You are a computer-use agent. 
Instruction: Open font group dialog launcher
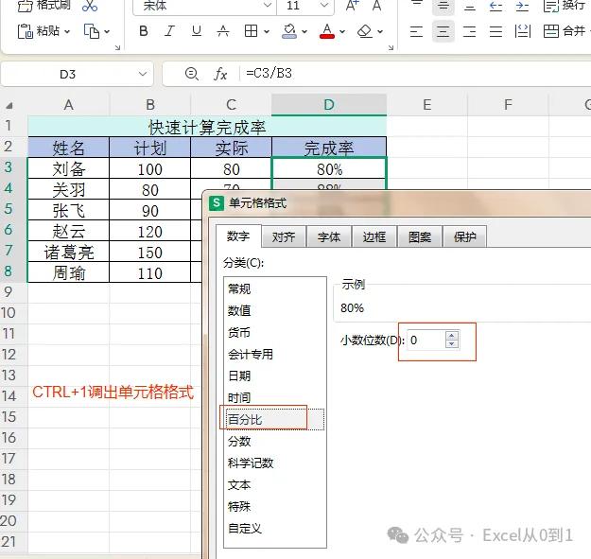[391, 47]
